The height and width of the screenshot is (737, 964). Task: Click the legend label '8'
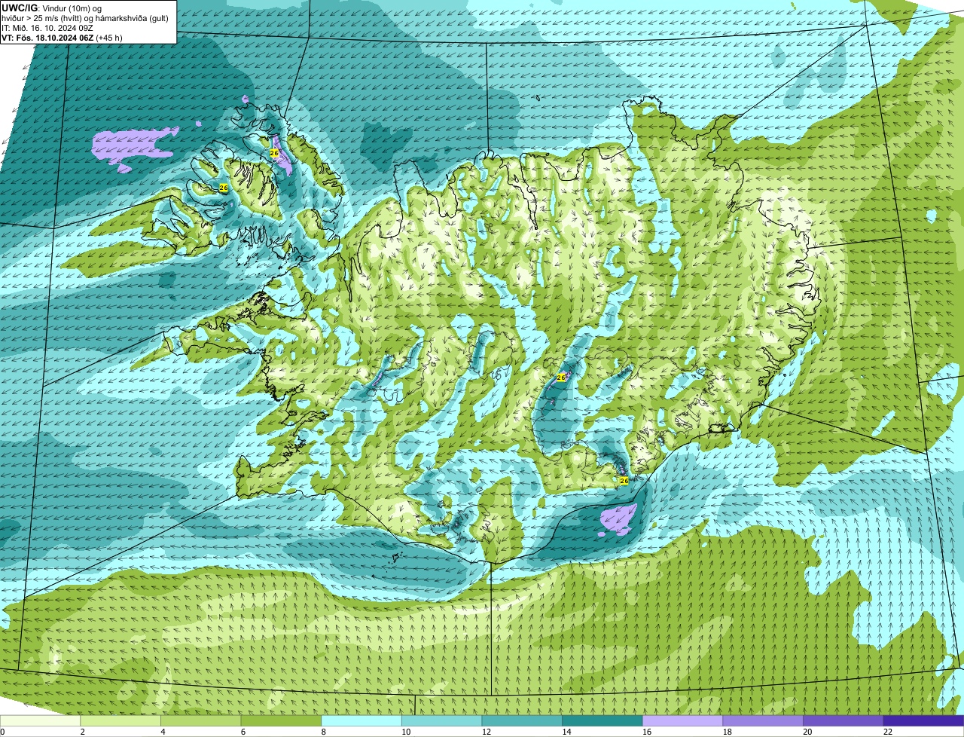pyautogui.click(x=323, y=732)
